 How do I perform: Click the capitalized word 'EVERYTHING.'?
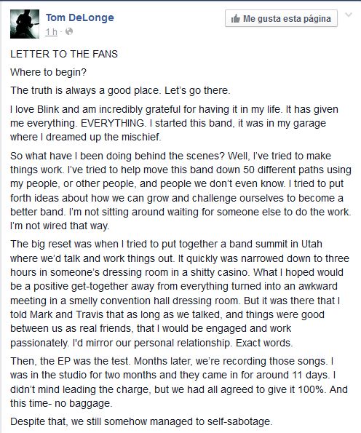point(113,123)
